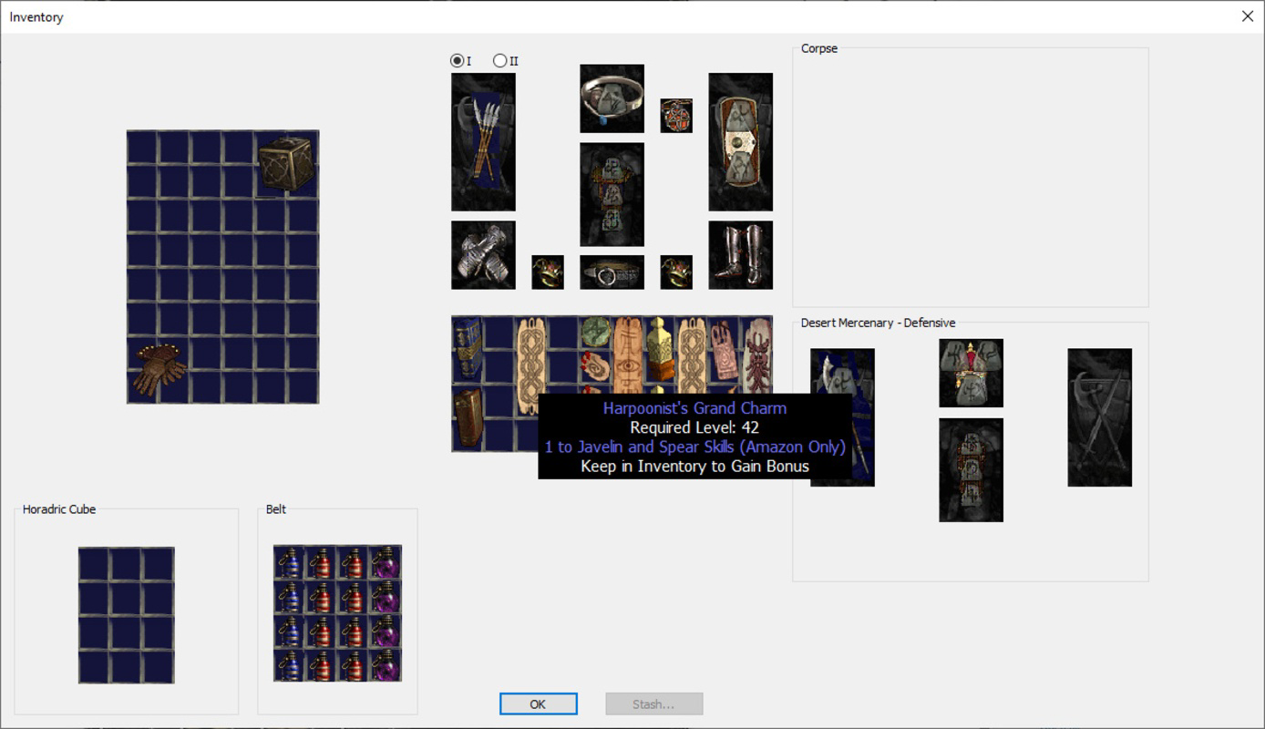1265x729 pixels.
Task: Click the "Desert Mercenary - Defensive" group label
Action: tap(878, 323)
